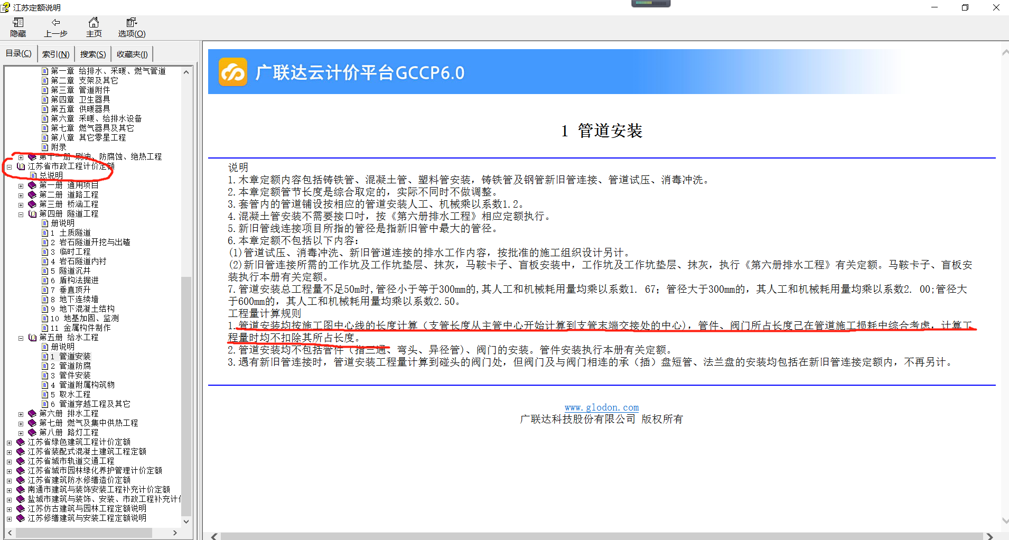The width and height of the screenshot is (1009, 540).
Task: Click tree panel scroll-right arrow
Action: tap(175, 533)
